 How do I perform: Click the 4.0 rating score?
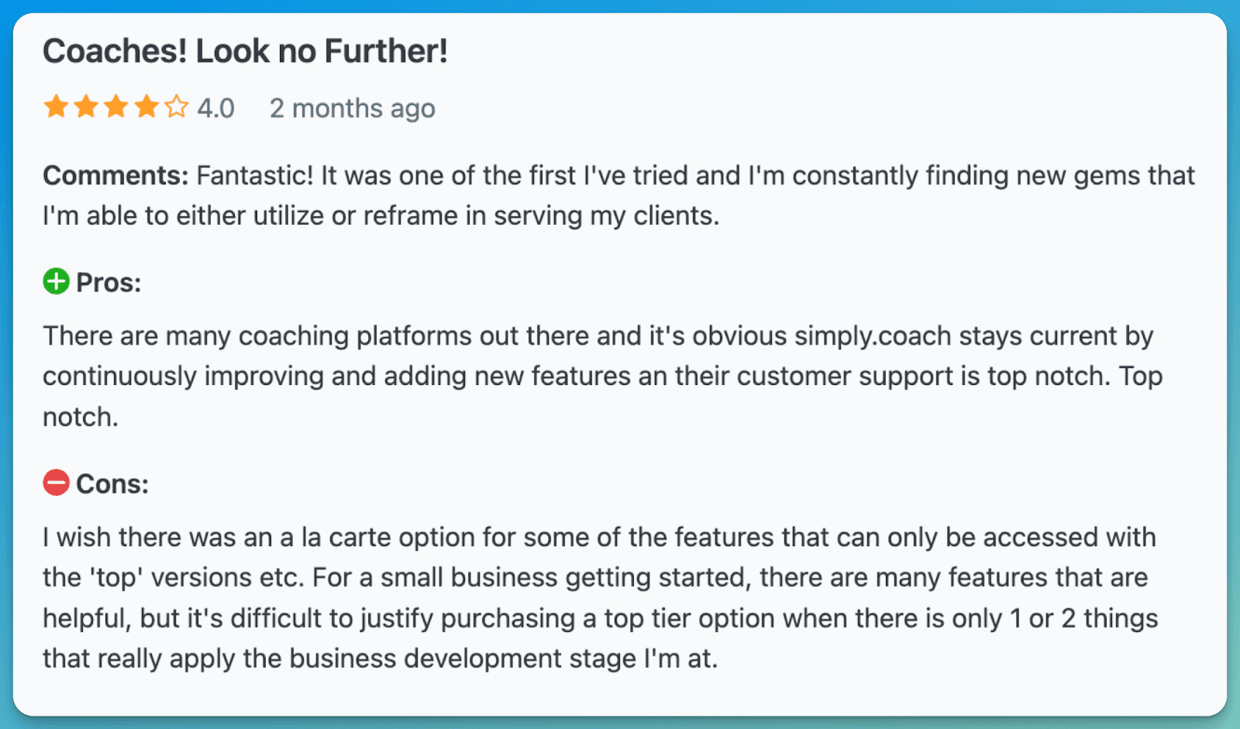coord(215,108)
